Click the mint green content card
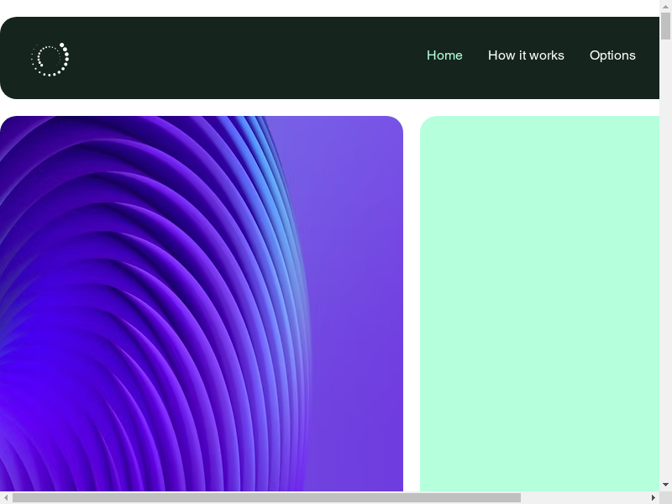This screenshot has height=504, width=672. (x=539, y=302)
